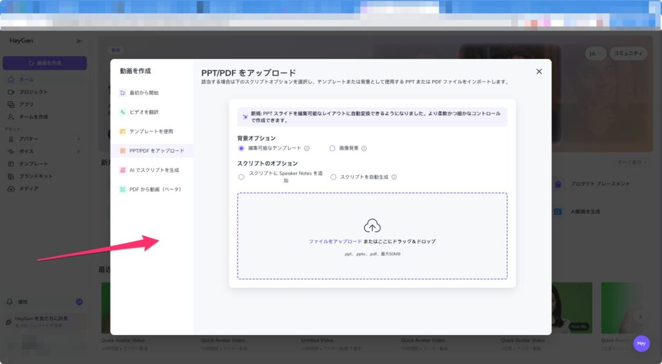Screen dimensions: 662x364
Task: Close the 動画を作成 dialog with the X
Action: pos(539,71)
